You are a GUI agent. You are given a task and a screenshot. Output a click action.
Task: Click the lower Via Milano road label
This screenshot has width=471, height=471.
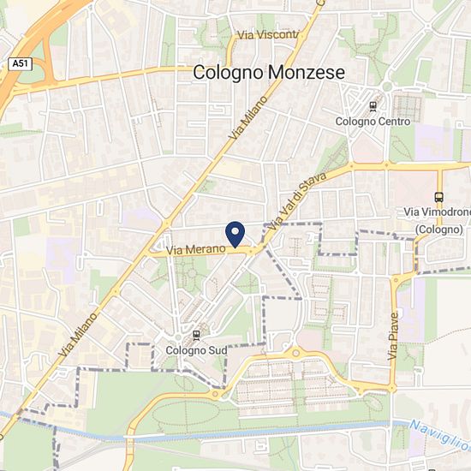(x=79, y=335)
